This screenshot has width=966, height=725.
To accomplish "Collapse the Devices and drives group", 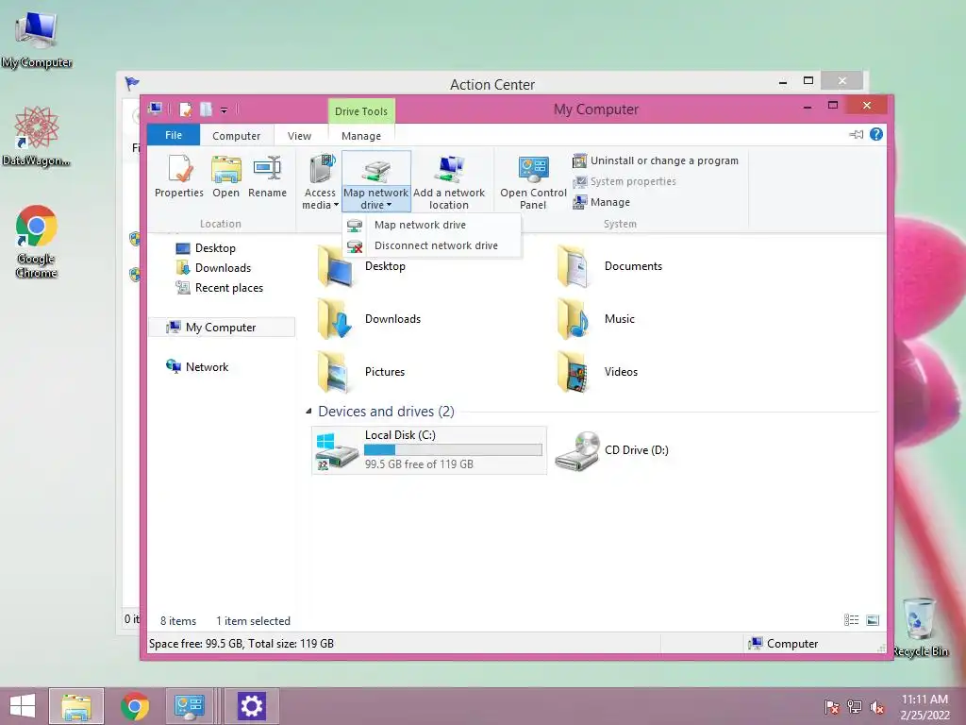I will click(308, 412).
